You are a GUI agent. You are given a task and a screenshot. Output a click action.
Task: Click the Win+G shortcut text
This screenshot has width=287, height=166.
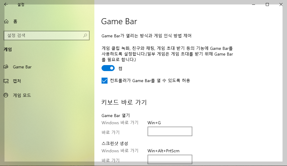click(x=154, y=123)
